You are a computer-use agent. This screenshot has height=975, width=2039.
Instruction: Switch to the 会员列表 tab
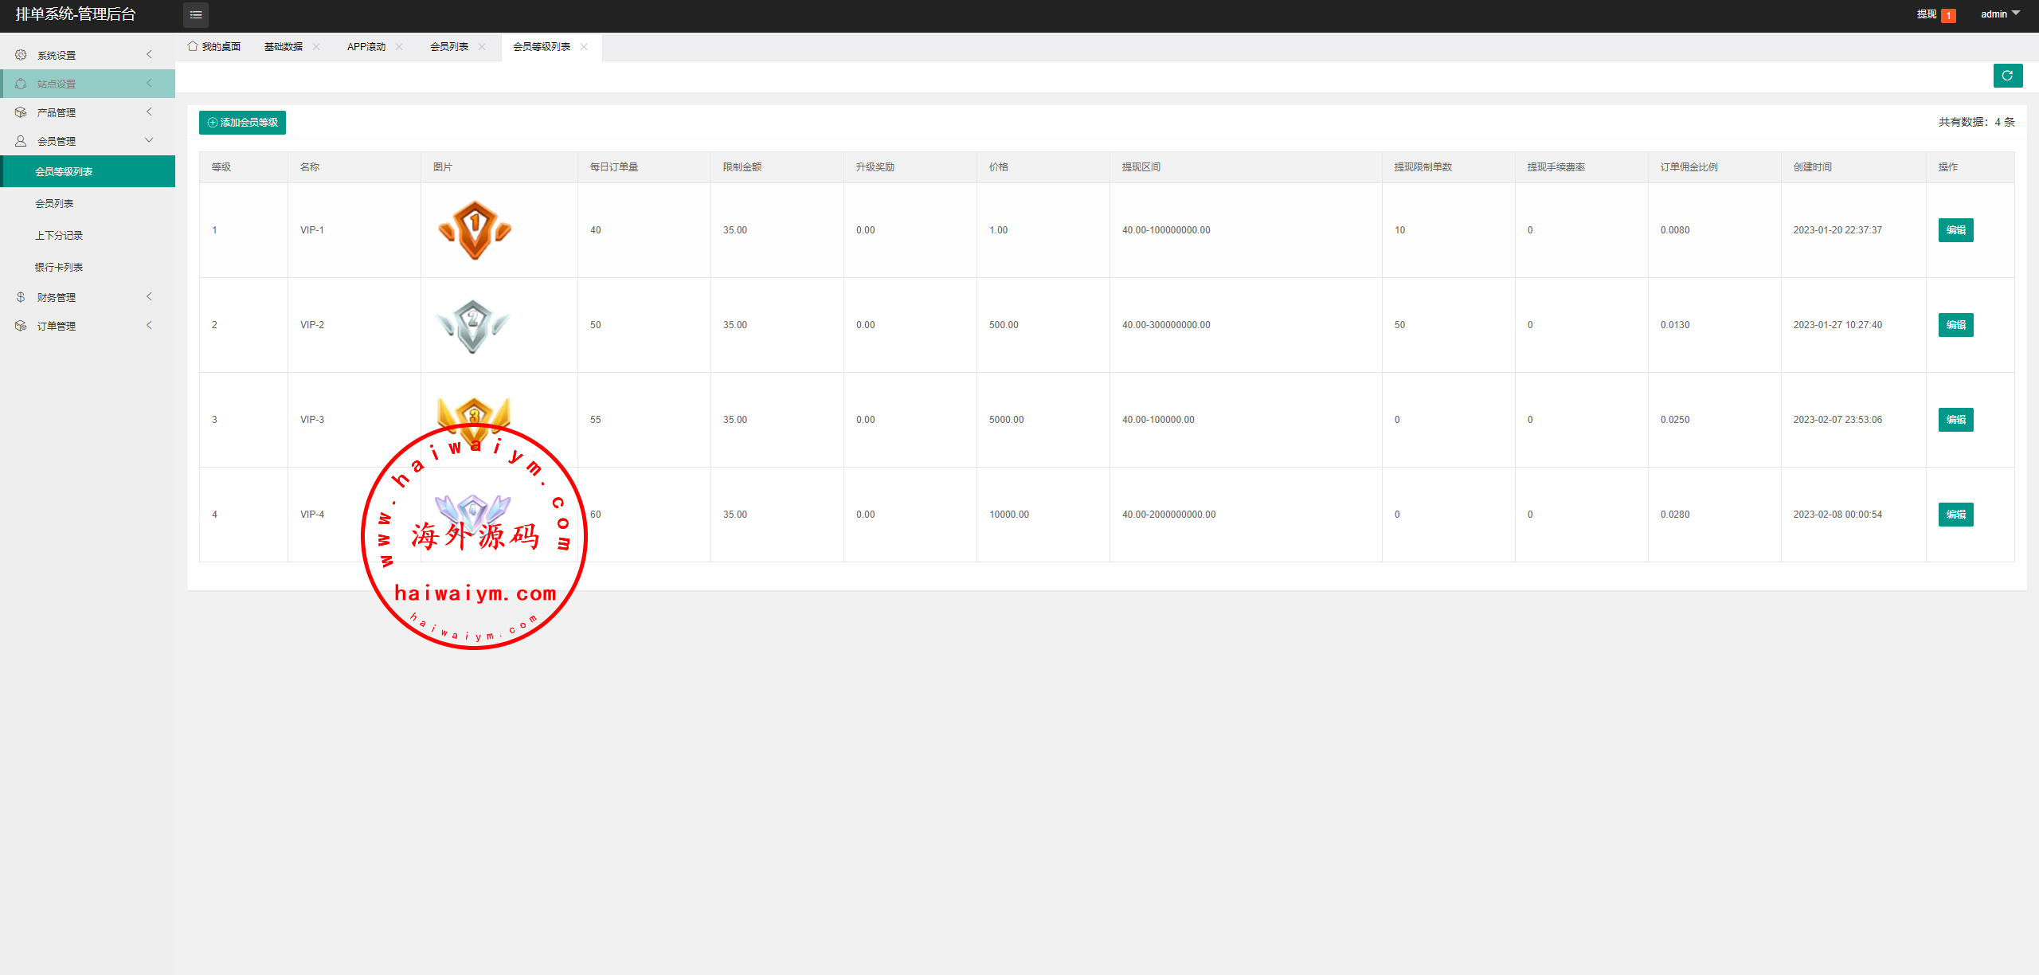coord(449,47)
